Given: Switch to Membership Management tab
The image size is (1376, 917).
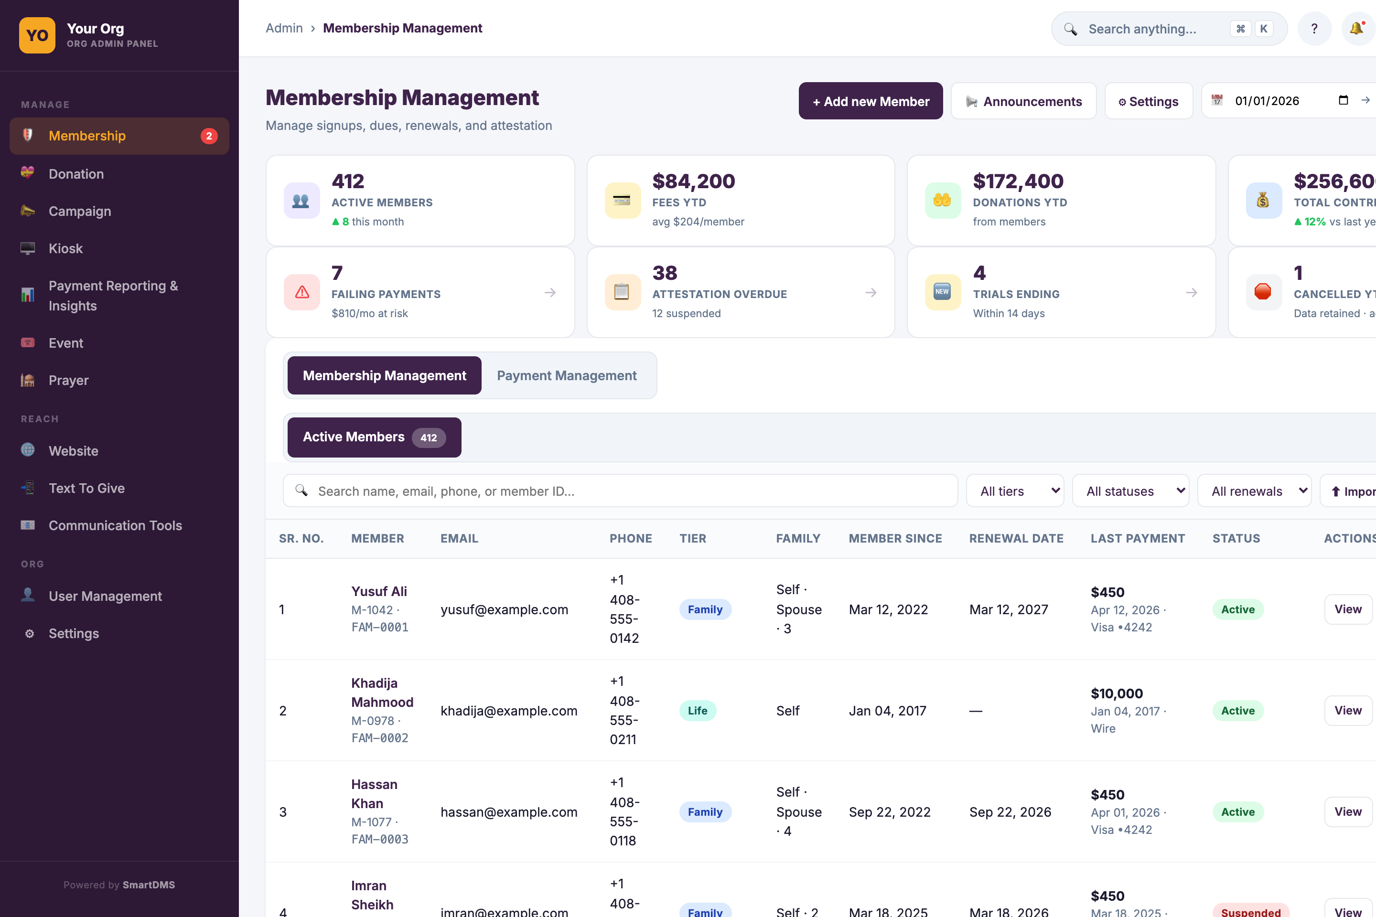Looking at the screenshot, I should tap(384, 375).
